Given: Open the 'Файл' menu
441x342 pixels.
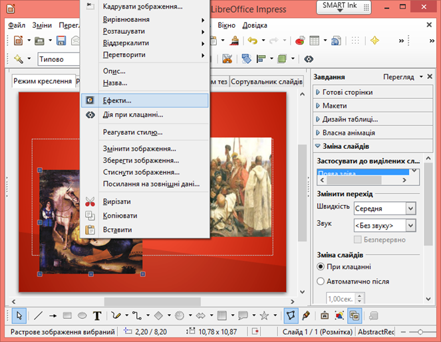Looking at the screenshot, I should [x=17, y=25].
